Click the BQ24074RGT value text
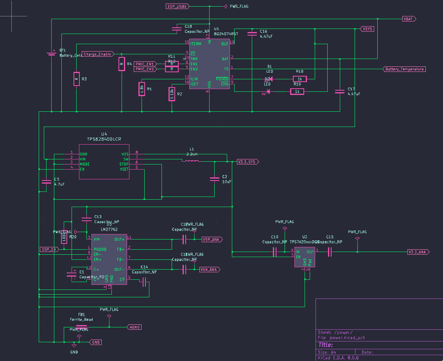This screenshot has width=443, height=361. (x=226, y=34)
